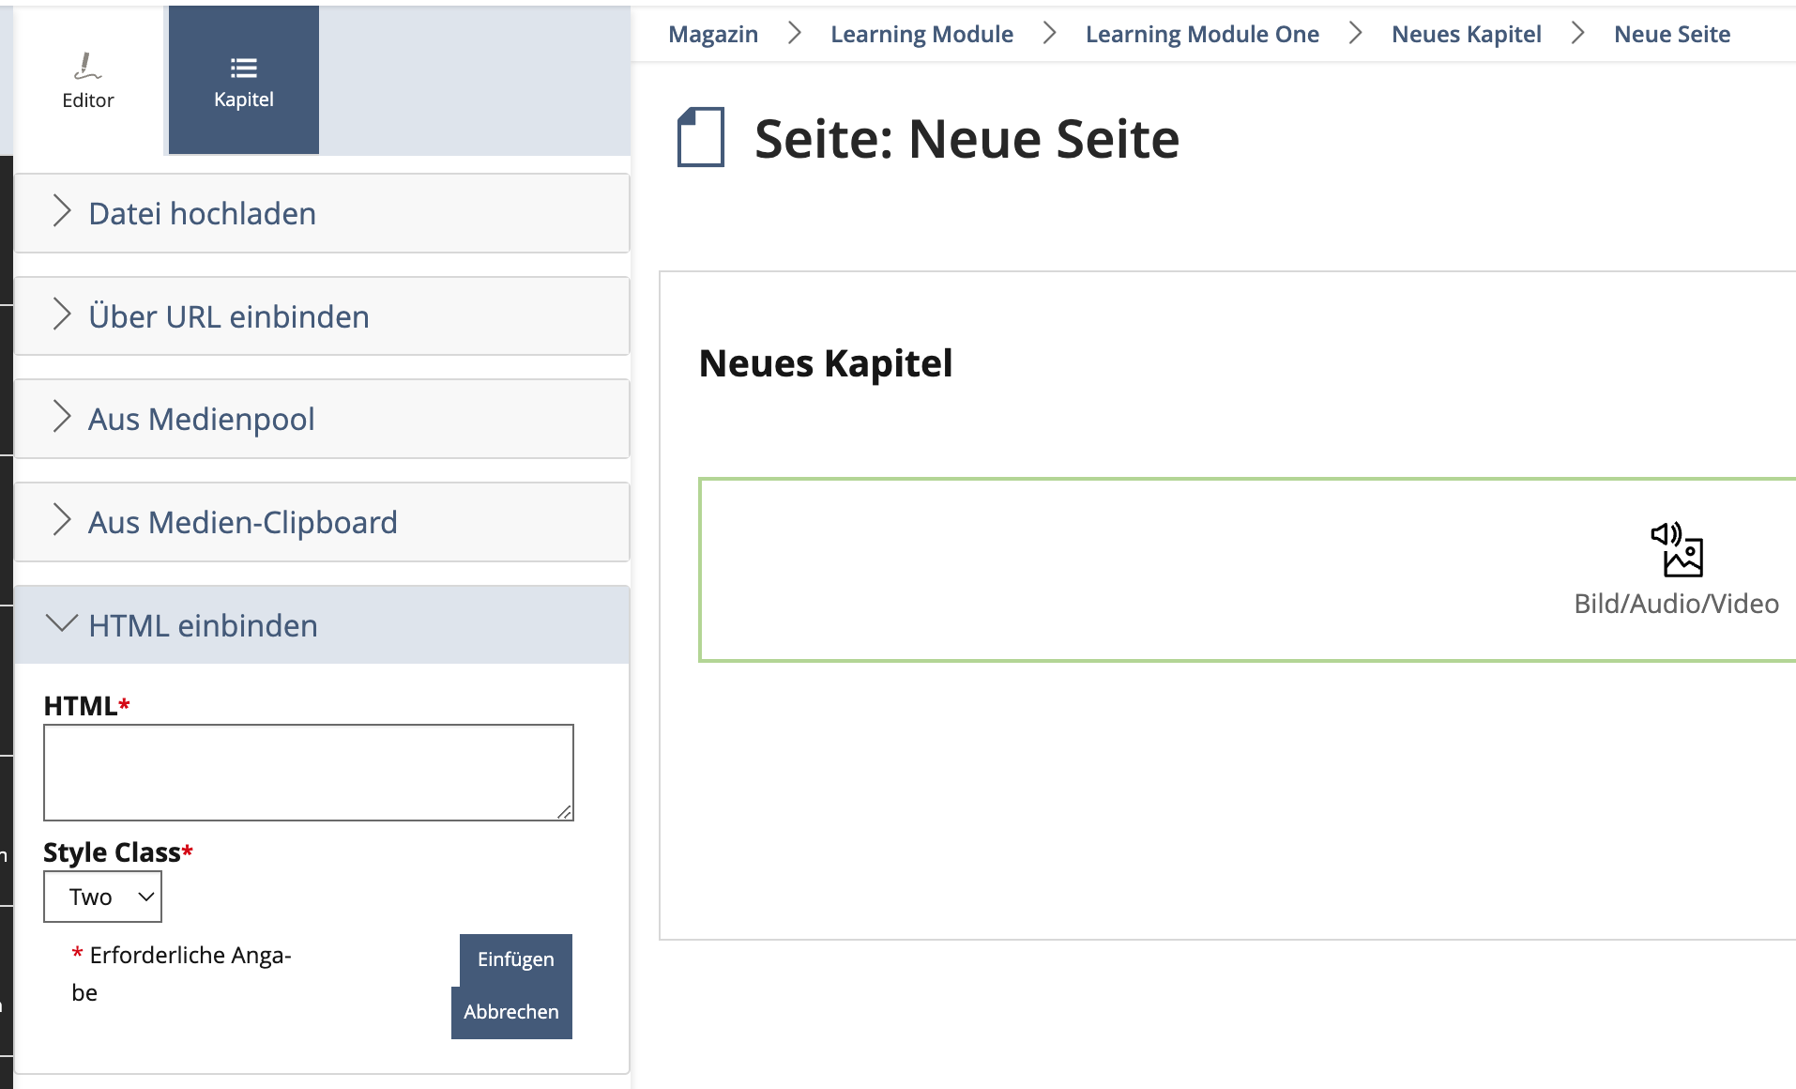Viewport: 1796px width, 1089px height.
Task: Click the Editor pen icon
Action: pos(87,66)
